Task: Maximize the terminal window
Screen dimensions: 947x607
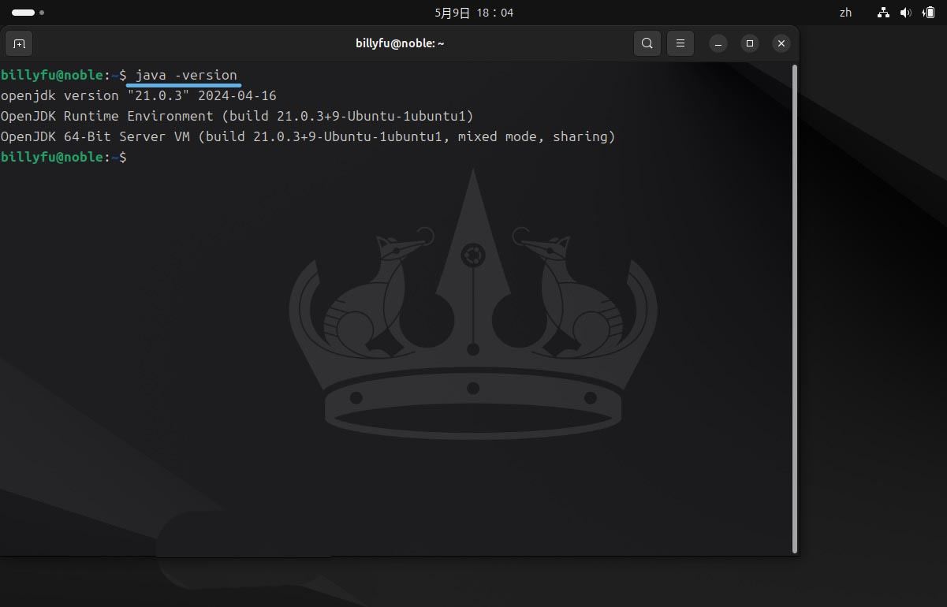Action: [x=750, y=43]
